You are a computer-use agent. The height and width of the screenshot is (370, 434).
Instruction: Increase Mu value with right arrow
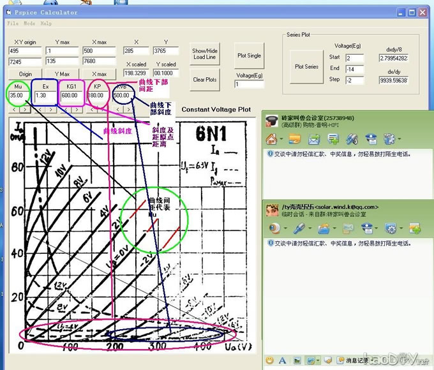22,109
